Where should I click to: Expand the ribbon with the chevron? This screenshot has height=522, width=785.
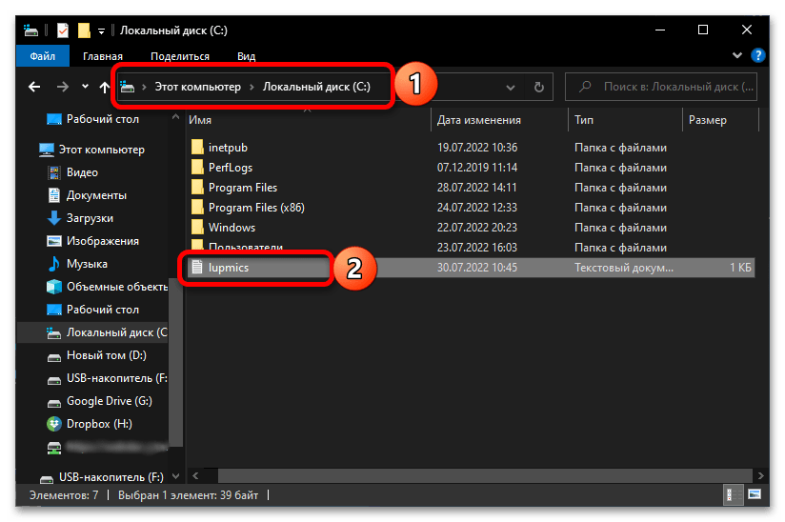point(737,56)
